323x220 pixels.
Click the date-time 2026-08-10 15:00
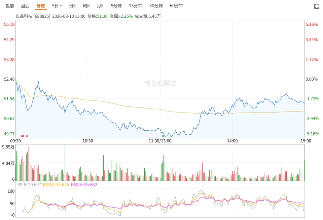tap(69, 16)
